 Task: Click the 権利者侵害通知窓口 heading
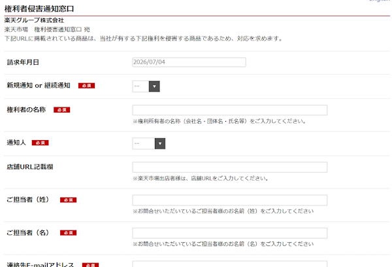[39, 9]
